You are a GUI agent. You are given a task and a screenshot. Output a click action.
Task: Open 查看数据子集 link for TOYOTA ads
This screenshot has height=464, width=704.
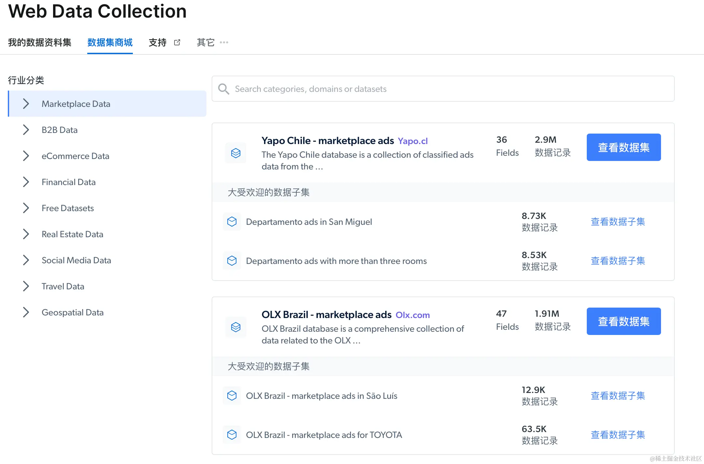(617, 435)
